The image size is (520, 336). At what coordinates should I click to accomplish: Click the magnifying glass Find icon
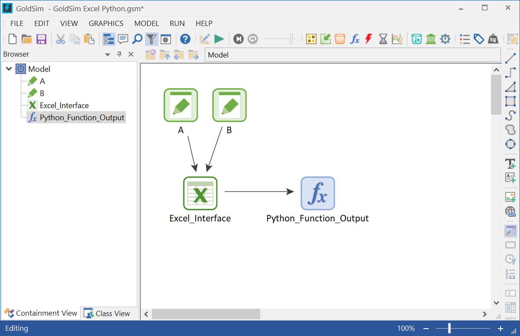[137, 39]
